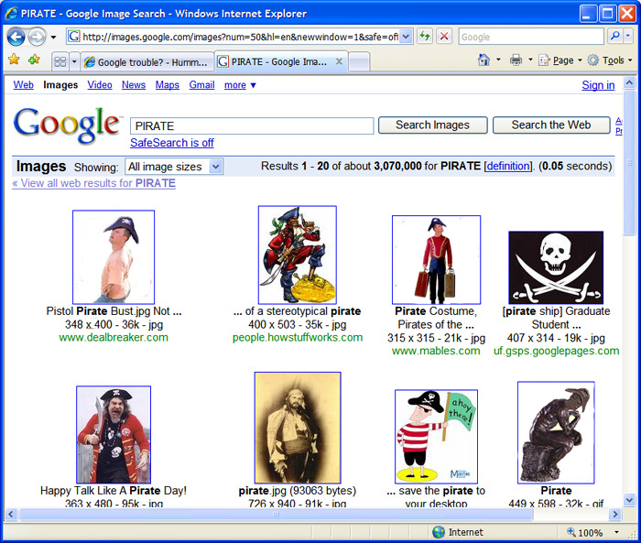
Task: Click the uf.gsps.googlepages.com source text
Action: 557,351
